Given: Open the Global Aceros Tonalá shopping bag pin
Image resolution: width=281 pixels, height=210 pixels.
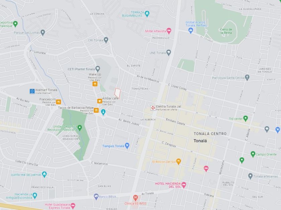Looking at the screenshot, I should [191, 31].
